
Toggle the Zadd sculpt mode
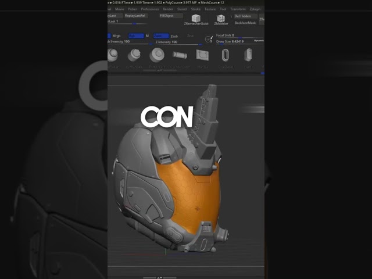tap(161, 36)
